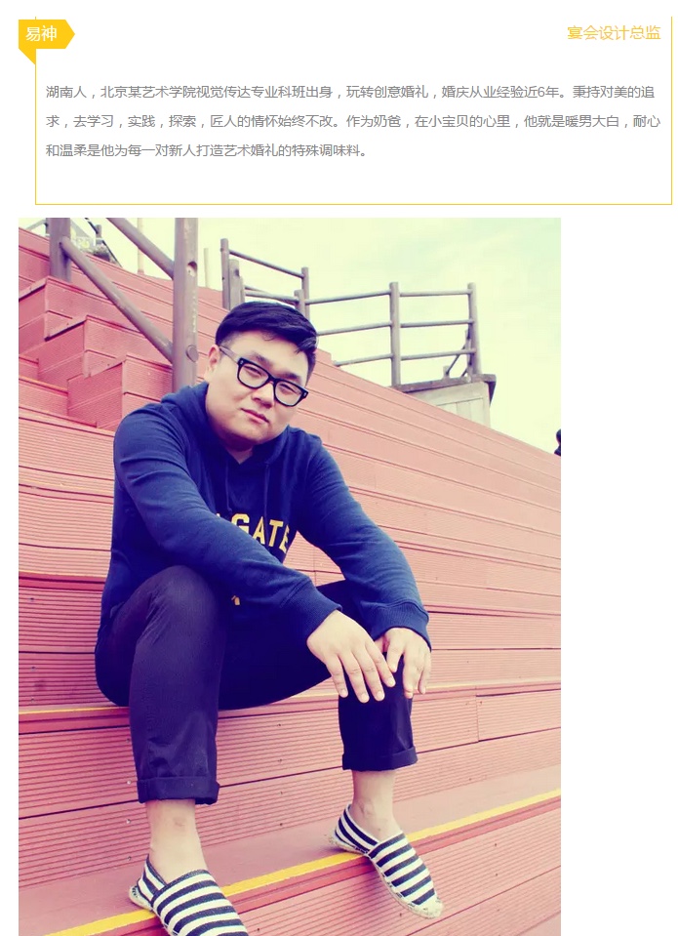
Task: Click the 宴会设计总监 title text
Action: [614, 33]
